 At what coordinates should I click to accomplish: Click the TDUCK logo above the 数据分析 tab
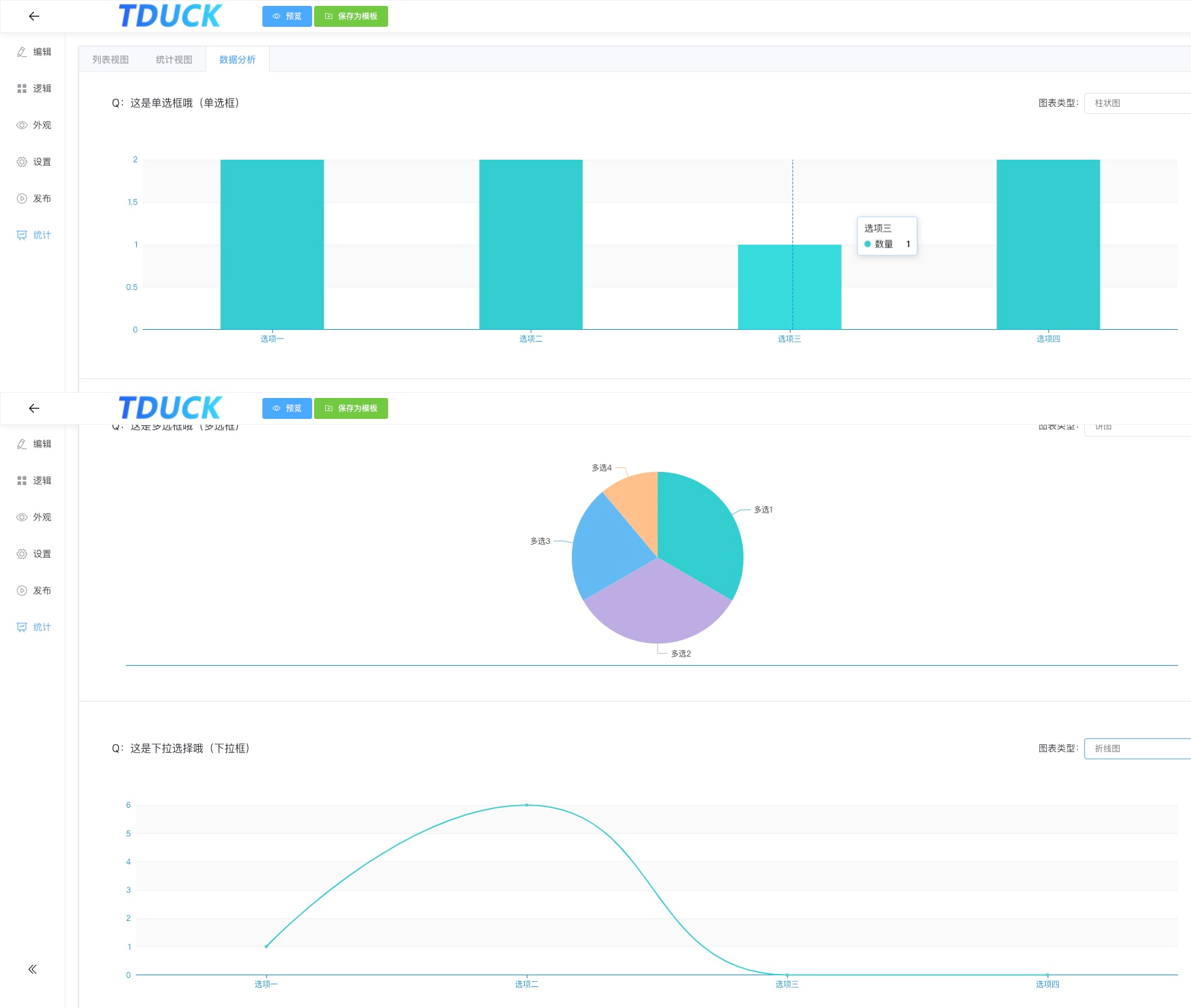(170, 16)
